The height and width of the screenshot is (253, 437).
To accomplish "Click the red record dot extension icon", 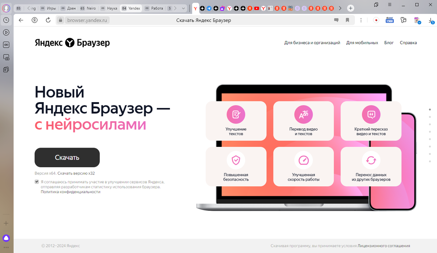I will point(376,20).
